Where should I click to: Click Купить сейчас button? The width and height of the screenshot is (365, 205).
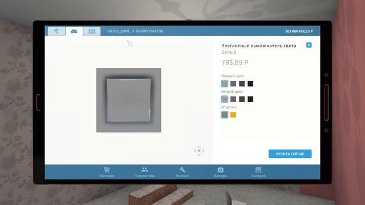(290, 154)
